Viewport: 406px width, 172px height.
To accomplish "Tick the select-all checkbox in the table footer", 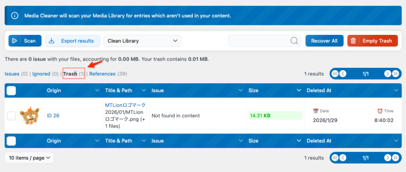I will click(11, 141).
